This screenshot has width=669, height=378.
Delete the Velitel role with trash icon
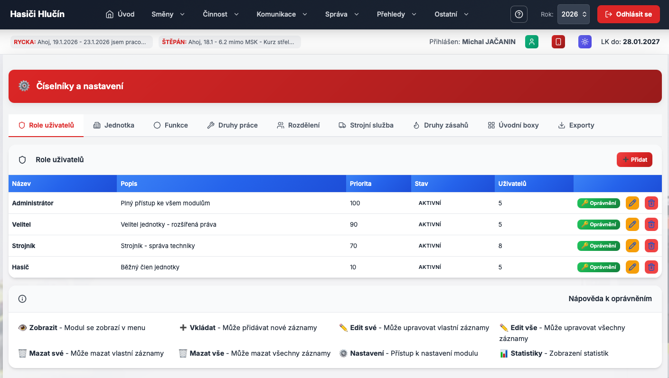(651, 224)
